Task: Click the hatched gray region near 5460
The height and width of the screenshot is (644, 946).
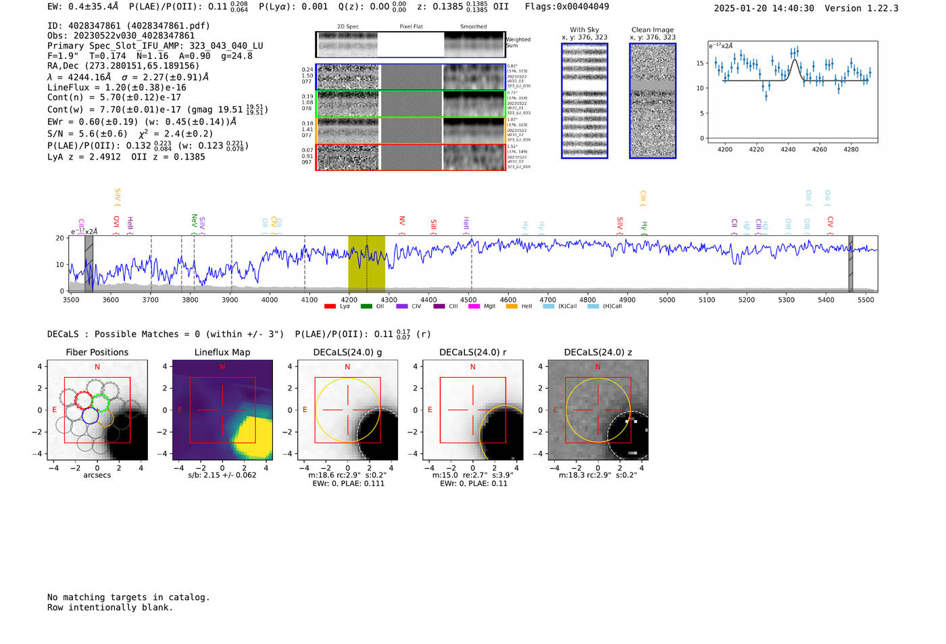Action: point(851,264)
